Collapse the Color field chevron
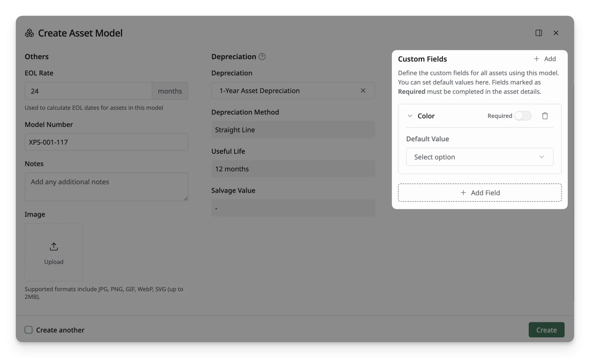The height and width of the screenshot is (358, 590). click(410, 116)
